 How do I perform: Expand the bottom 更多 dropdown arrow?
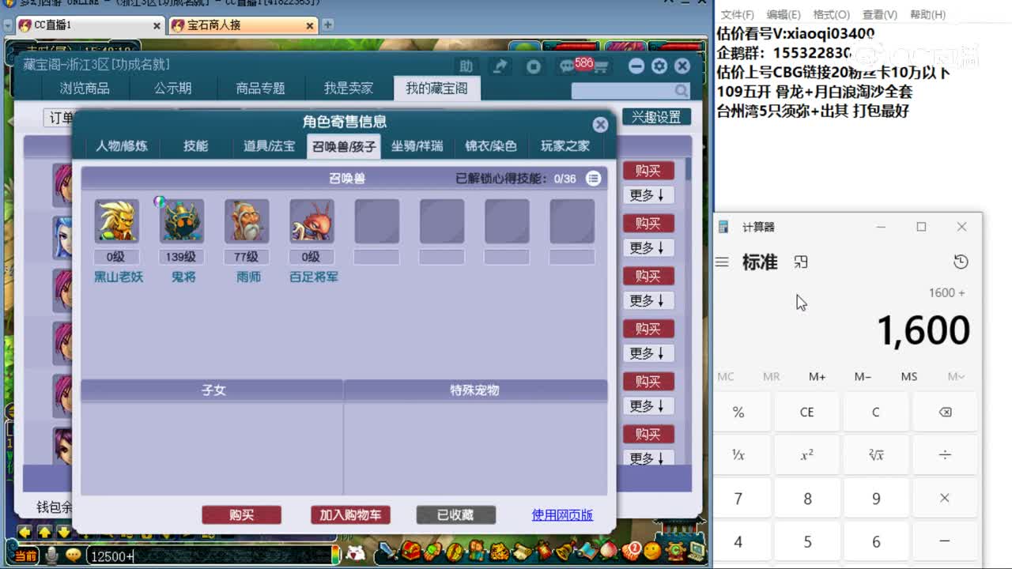tap(648, 458)
